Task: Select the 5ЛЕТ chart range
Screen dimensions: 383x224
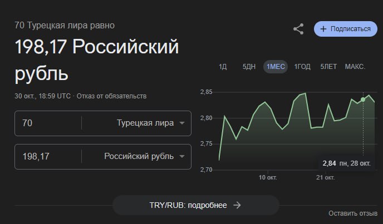Action: (328, 67)
